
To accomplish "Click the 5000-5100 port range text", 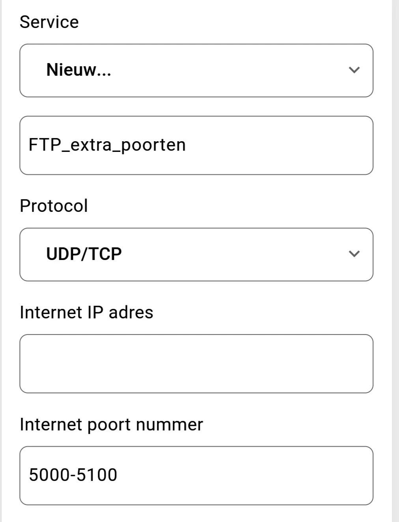I will [x=73, y=475].
